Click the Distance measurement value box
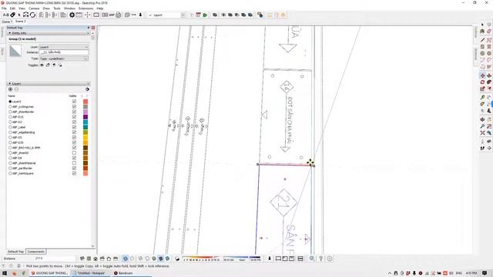 tap(55, 259)
